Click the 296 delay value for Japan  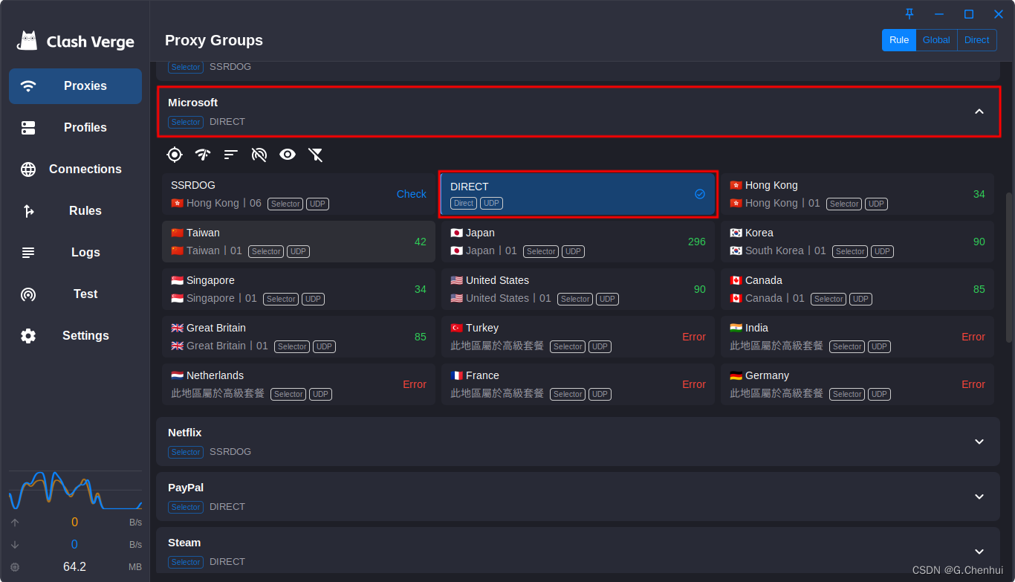697,242
